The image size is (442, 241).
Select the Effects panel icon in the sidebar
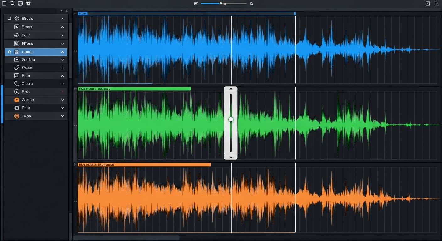pyautogui.click(x=17, y=18)
